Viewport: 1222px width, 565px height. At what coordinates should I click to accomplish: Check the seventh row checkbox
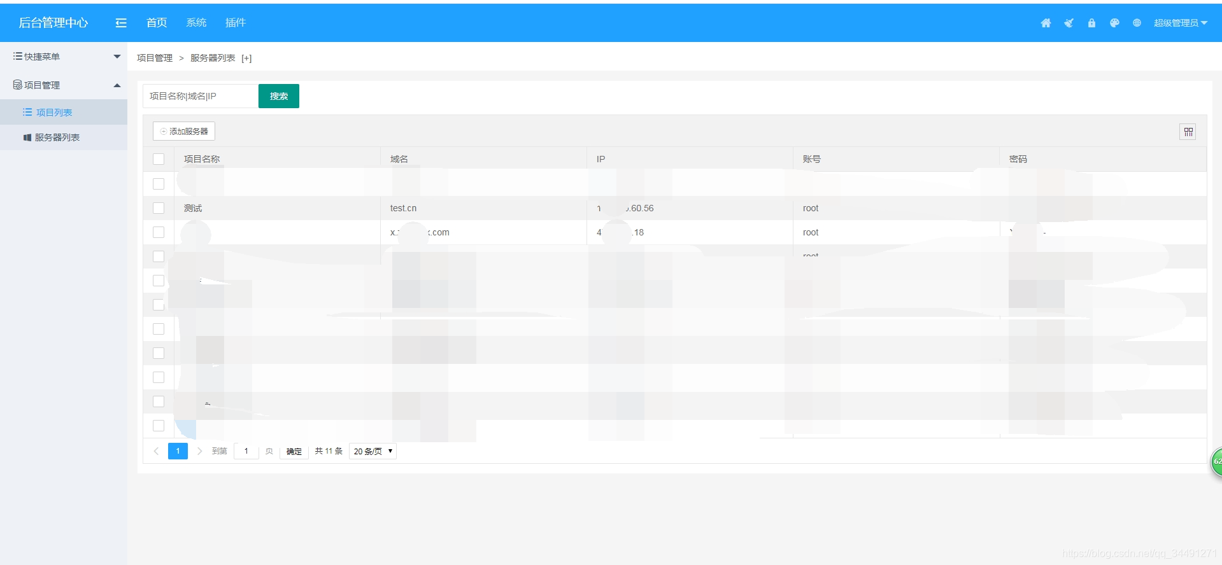click(159, 329)
